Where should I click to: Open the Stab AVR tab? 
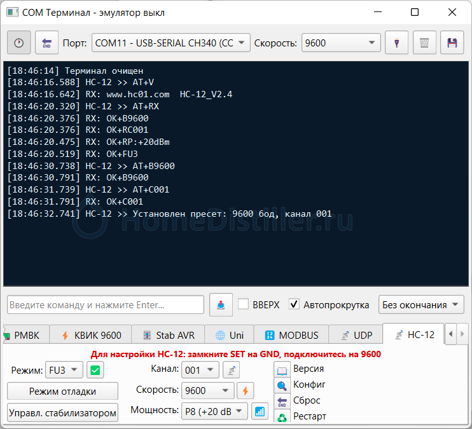point(169,335)
